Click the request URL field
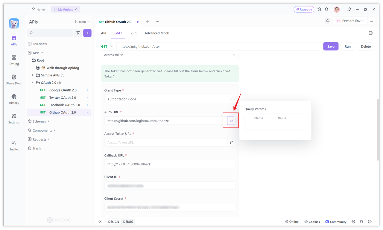Viewport: 383px width, 230px height. click(x=219, y=46)
